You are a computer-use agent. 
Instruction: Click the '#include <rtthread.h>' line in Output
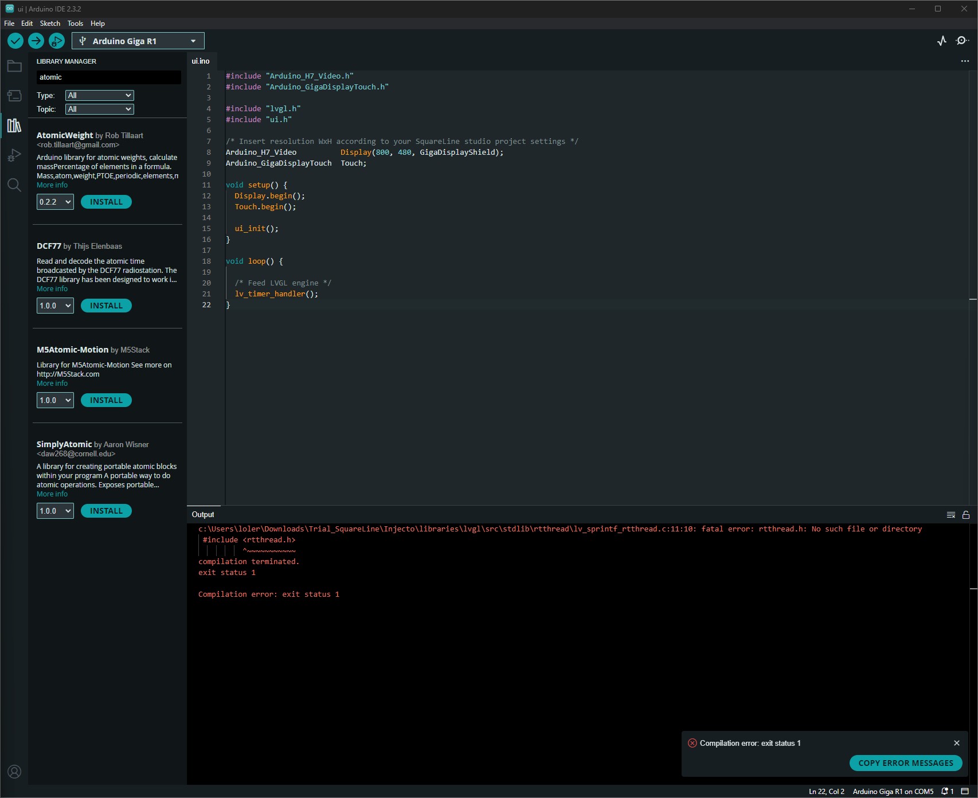249,540
